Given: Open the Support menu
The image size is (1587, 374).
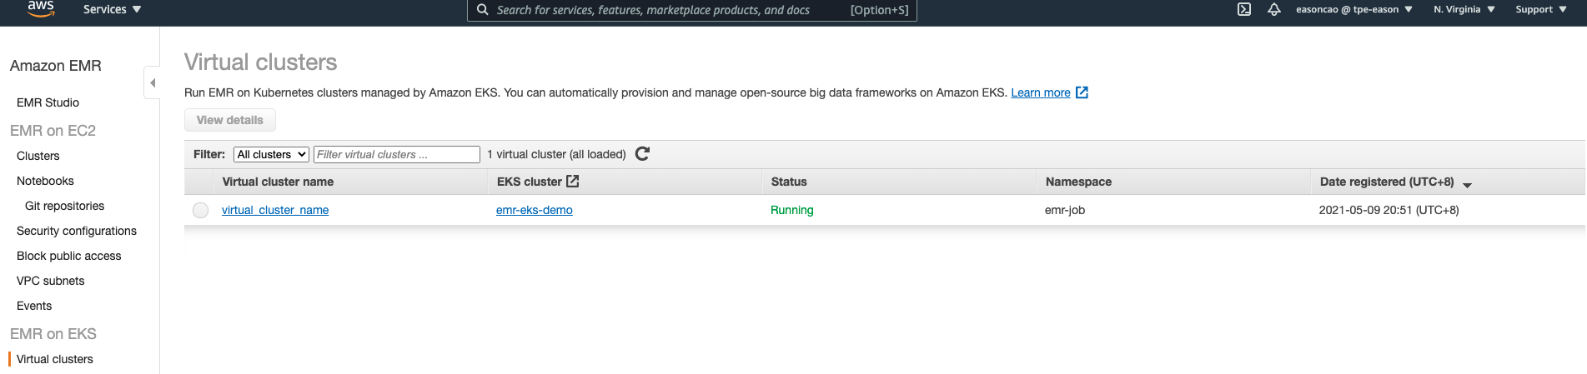Looking at the screenshot, I should [1540, 10].
